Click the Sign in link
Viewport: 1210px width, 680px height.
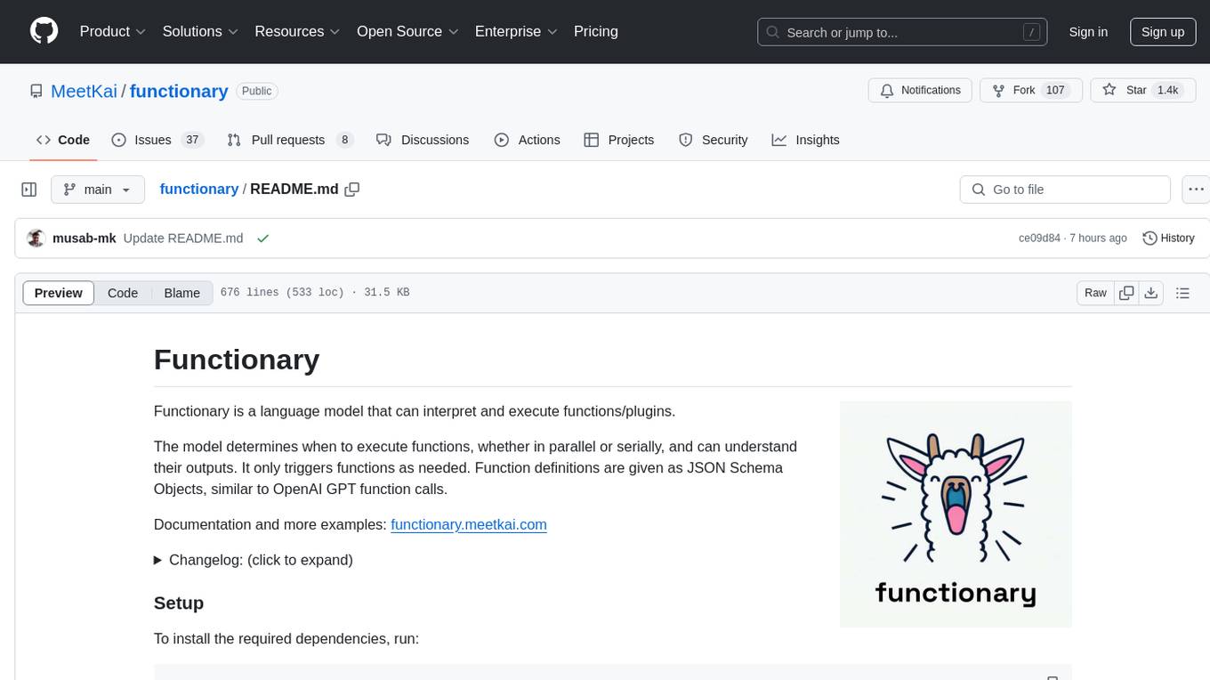(1088, 32)
